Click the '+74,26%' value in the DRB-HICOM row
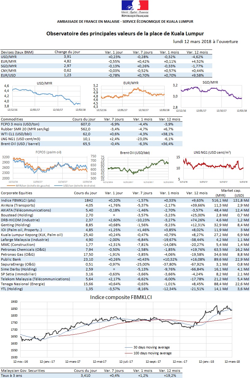The width and height of the screenshot is (250, 378). (199, 220)
